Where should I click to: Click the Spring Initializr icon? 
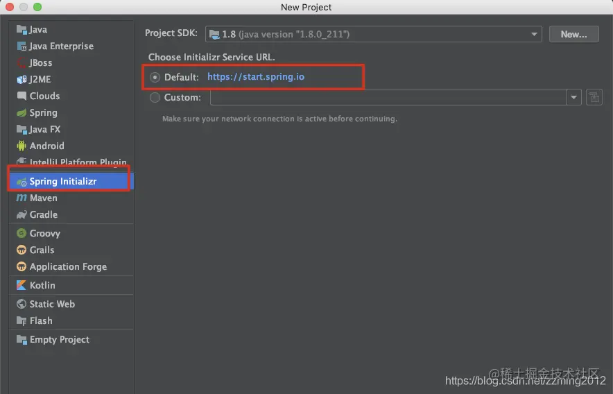[21, 182]
